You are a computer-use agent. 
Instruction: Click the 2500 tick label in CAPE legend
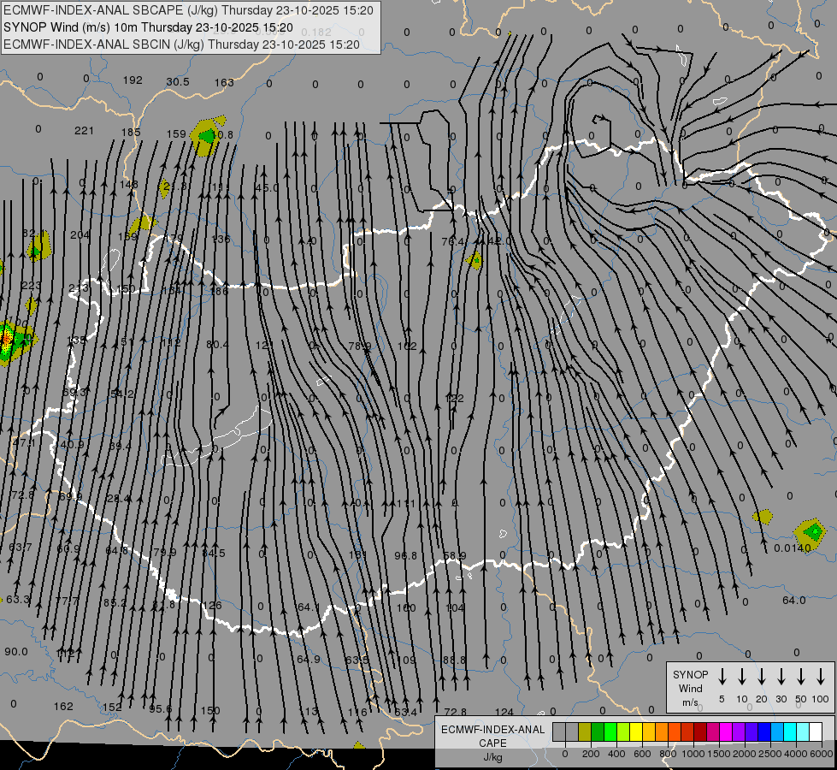[769, 754]
